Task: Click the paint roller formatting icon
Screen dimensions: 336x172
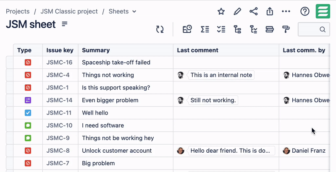Action: [x=286, y=29]
